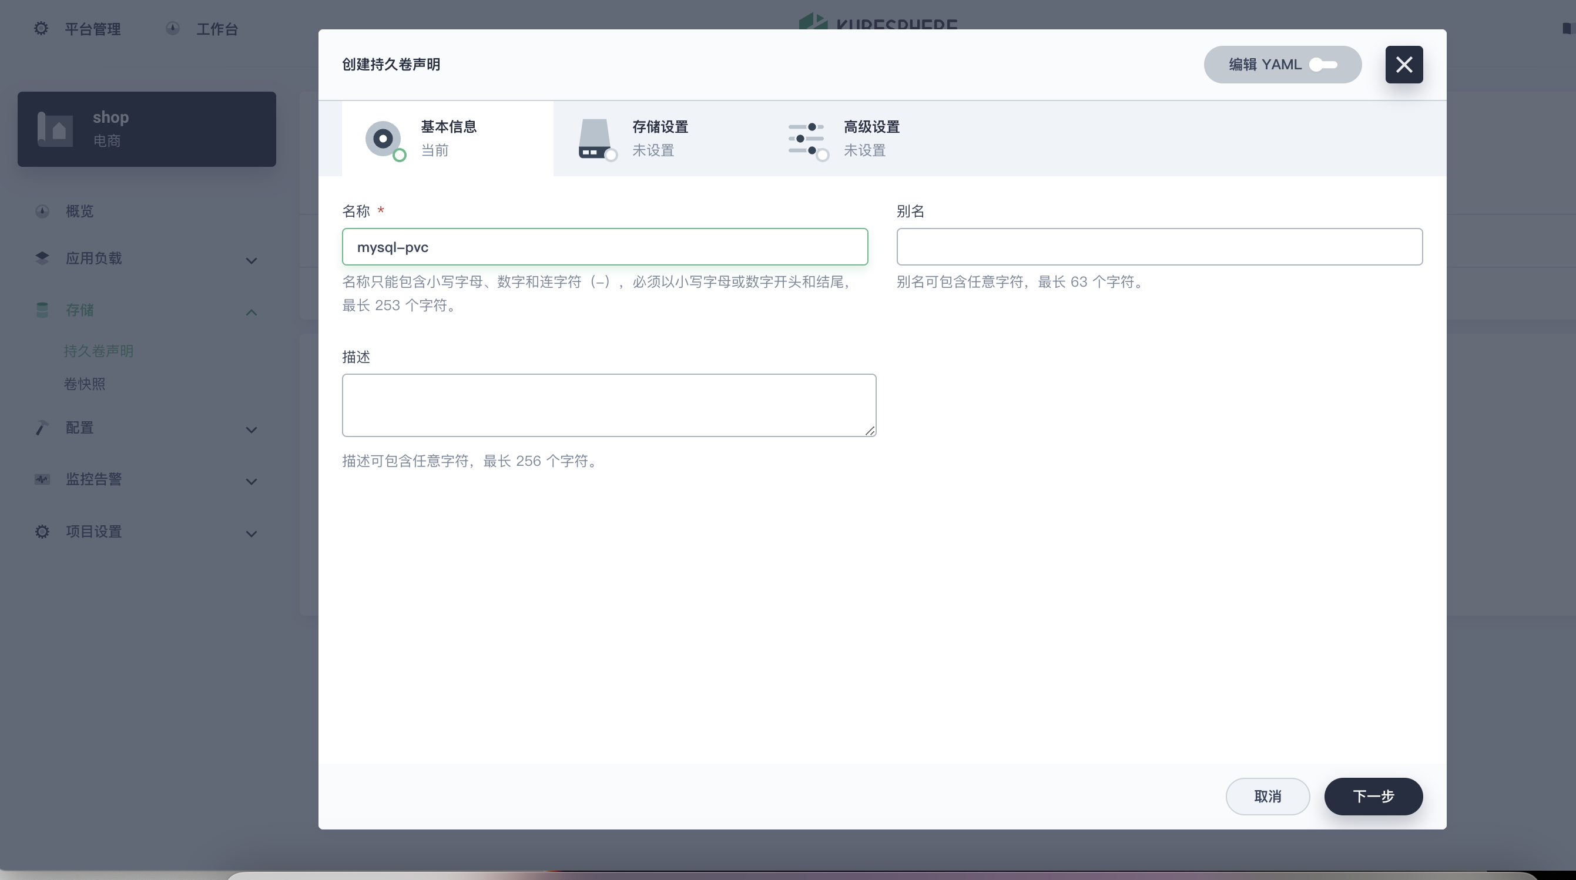This screenshot has height=880, width=1576.
Task: Click the 基本信息 disc icon
Action: [384, 140]
